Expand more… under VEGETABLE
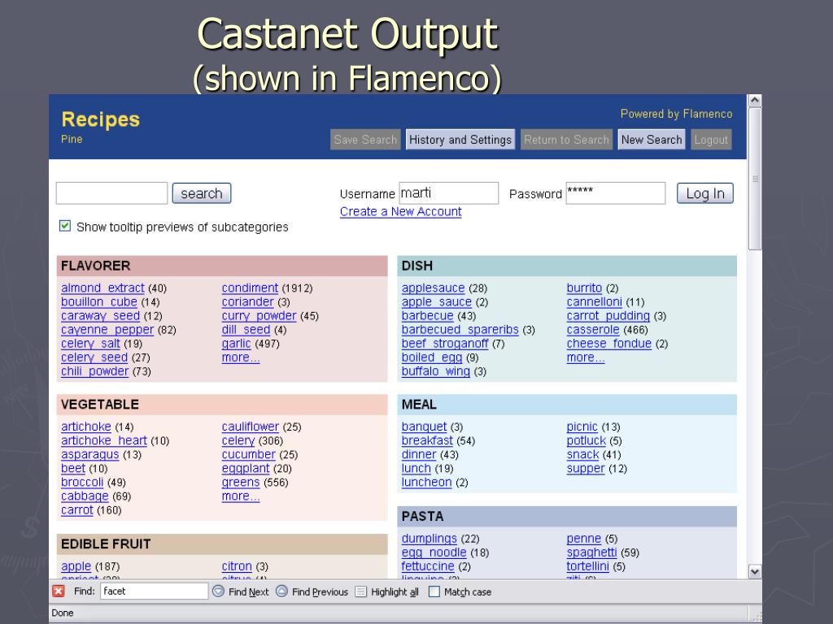833x624 pixels. [241, 496]
